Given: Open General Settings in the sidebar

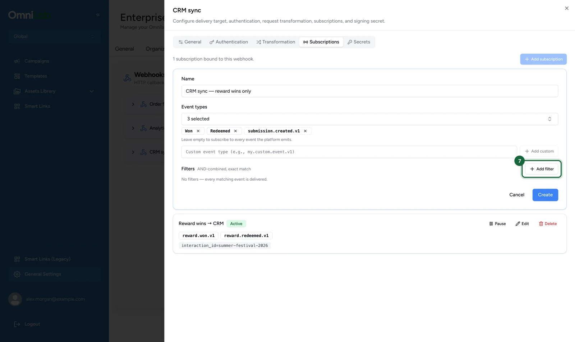Looking at the screenshot, I should pos(54,274).
